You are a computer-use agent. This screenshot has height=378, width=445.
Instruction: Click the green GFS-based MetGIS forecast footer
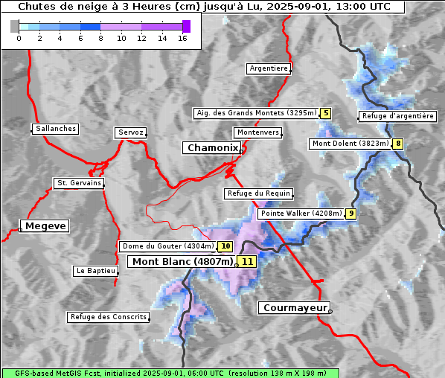tap(170, 374)
